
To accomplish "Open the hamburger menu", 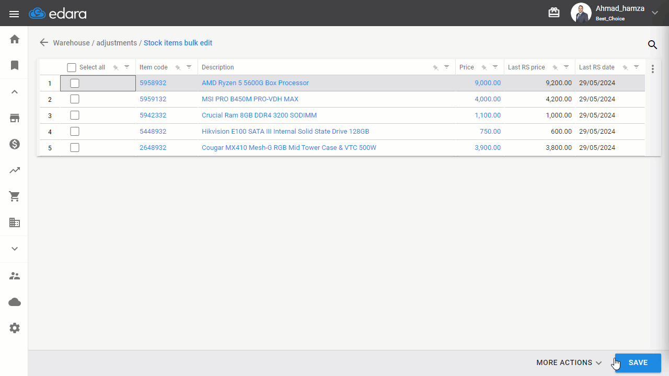I will click(14, 14).
